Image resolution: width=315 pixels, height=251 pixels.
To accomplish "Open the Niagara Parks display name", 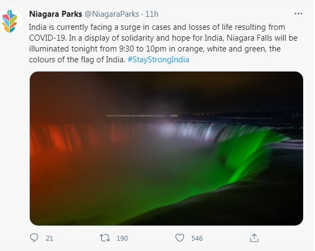I will pyautogui.click(x=55, y=14).
